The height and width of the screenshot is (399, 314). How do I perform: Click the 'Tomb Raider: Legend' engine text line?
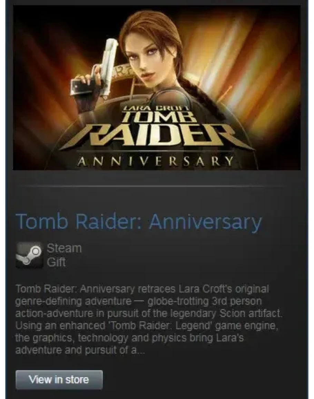(147, 326)
